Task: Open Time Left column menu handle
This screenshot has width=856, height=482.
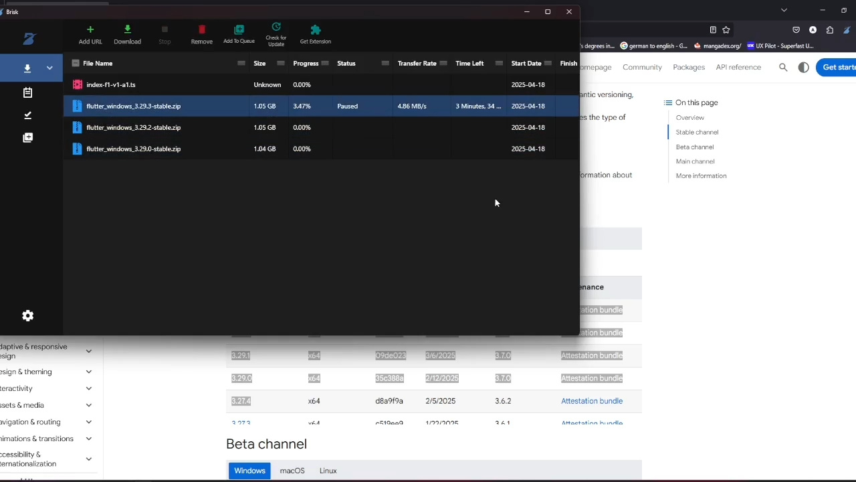Action: (499, 63)
